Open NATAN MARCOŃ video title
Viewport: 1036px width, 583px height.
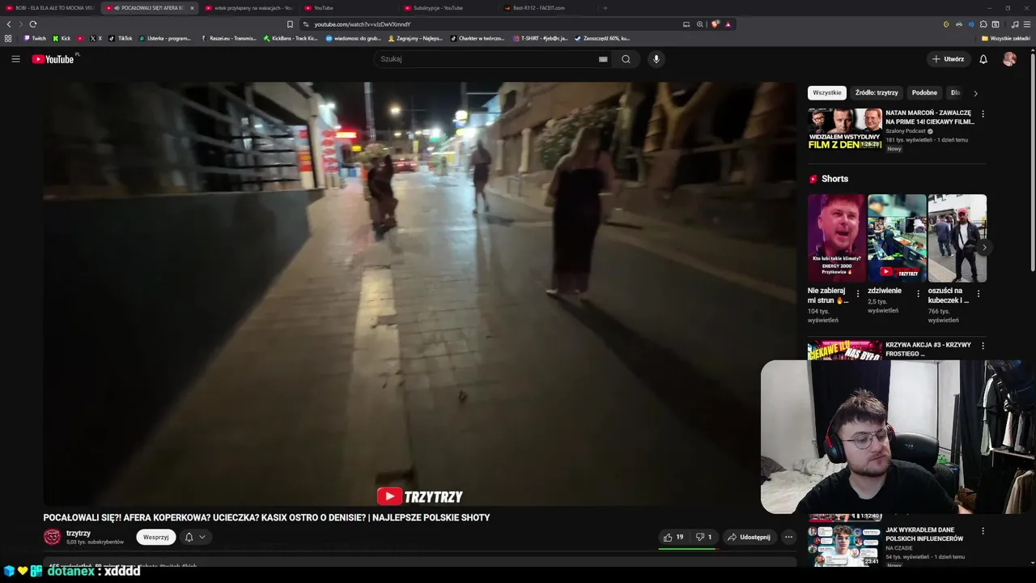pyautogui.click(x=929, y=117)
